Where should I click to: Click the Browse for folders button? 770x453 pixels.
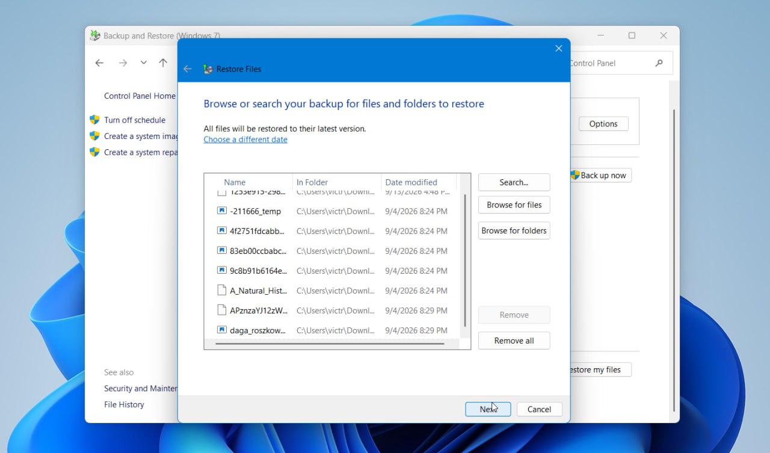pyautogui.click(x=514, y=230)
